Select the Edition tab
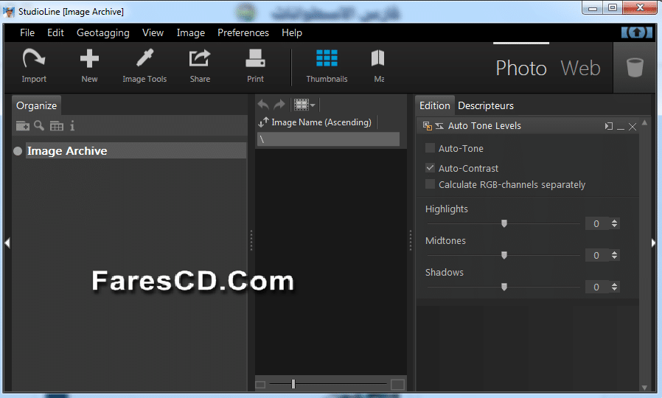The image size is (662, 398). (x=434, y=105)
